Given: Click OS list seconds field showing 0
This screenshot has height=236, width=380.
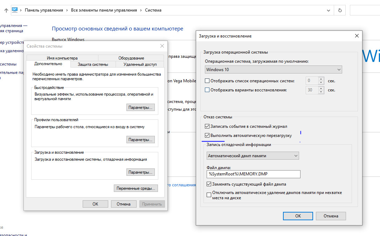Looking at the screenshot, I should click(x=312, y=81).
